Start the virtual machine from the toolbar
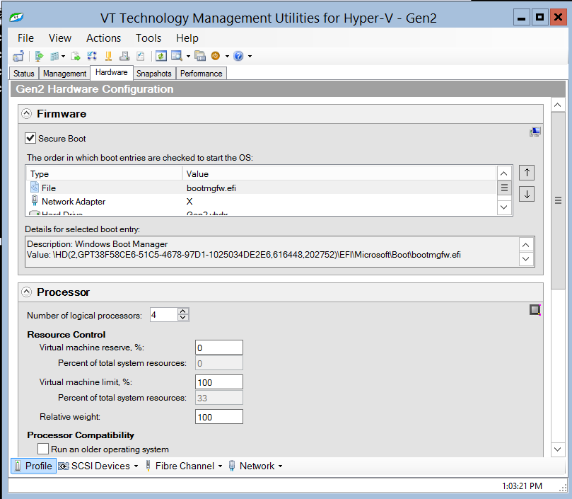Viewport: 572px width, 499px height. [37, 56]
